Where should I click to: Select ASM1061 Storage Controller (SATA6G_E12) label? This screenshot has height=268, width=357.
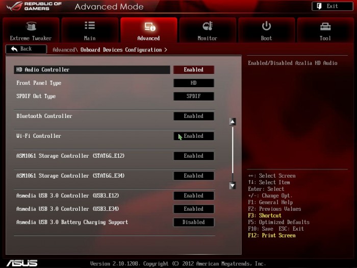click(70, 156)
